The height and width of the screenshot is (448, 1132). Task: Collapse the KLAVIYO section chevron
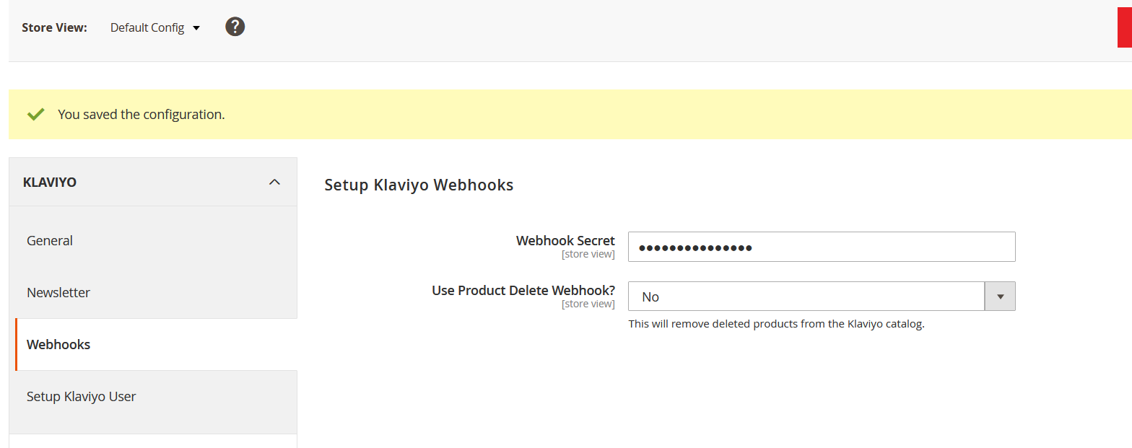coord(274,183)
